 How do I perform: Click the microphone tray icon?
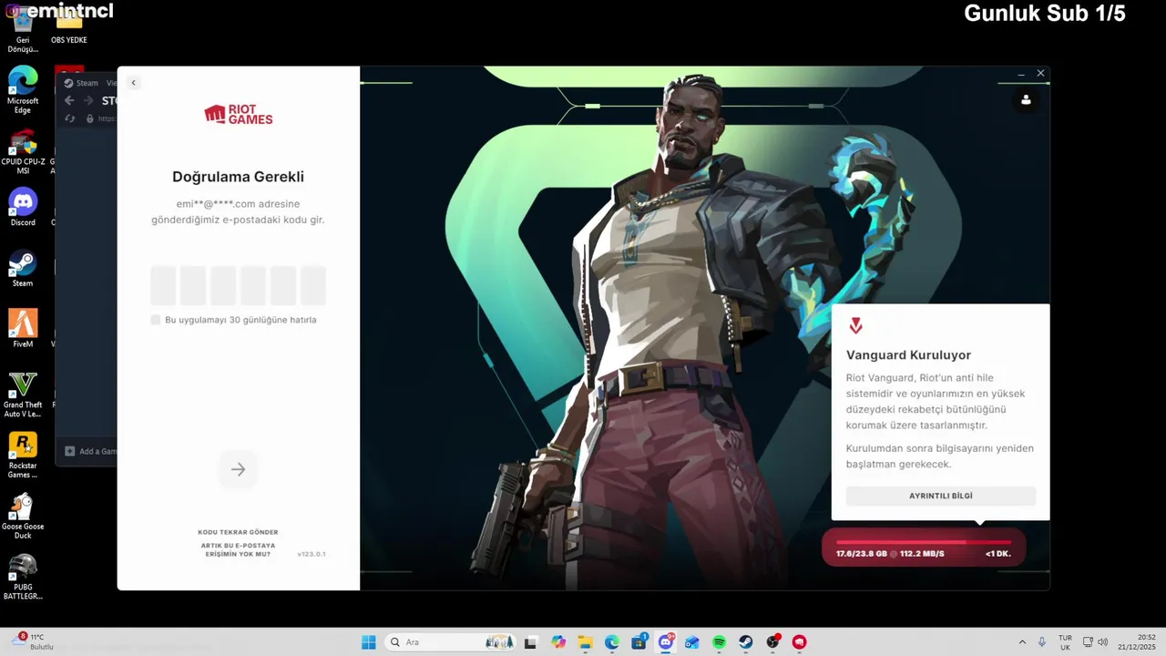tap(1042, 642)
